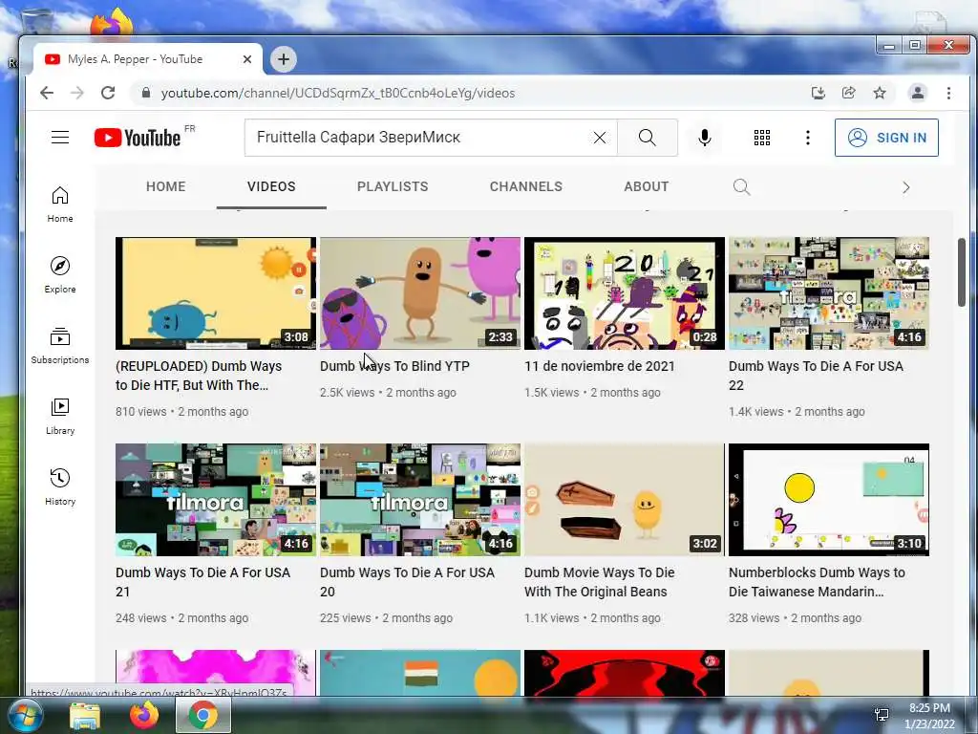Play the A For USA 21 thumbnail
978x734 pixels.
(216, 499)
